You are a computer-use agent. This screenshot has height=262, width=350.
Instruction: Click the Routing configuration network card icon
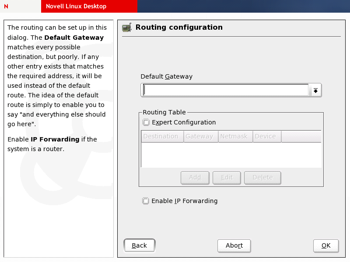[x=127, y=28]
